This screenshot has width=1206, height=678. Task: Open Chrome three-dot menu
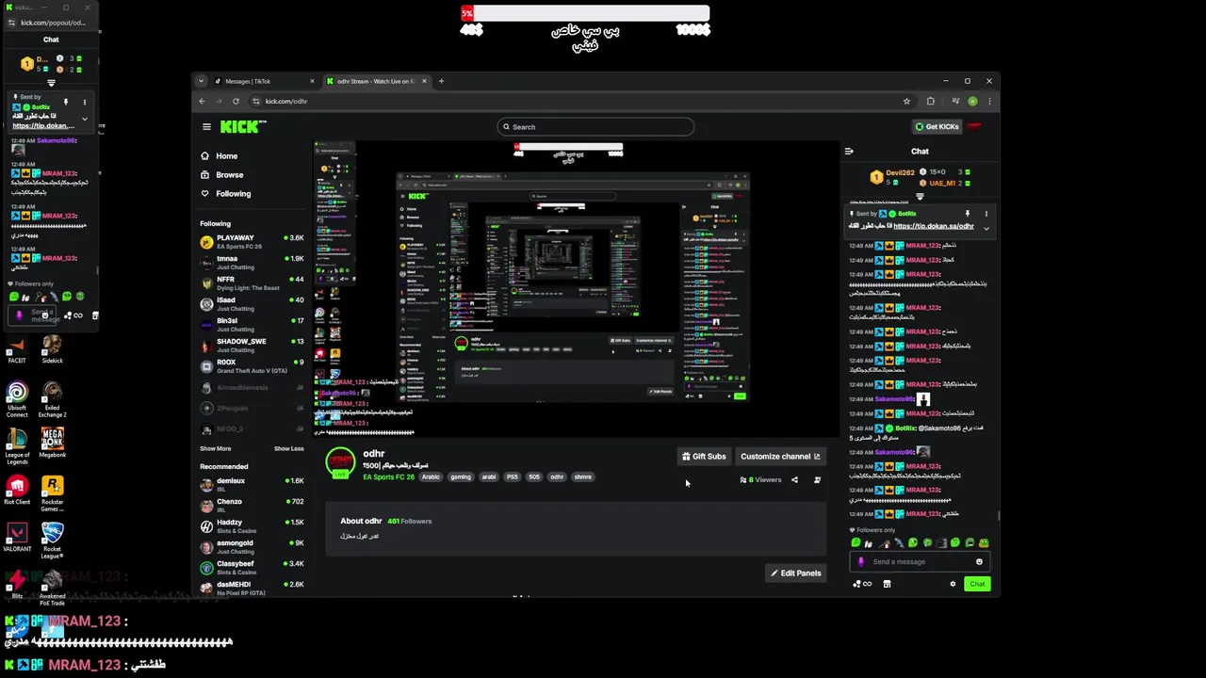(988, 101)
